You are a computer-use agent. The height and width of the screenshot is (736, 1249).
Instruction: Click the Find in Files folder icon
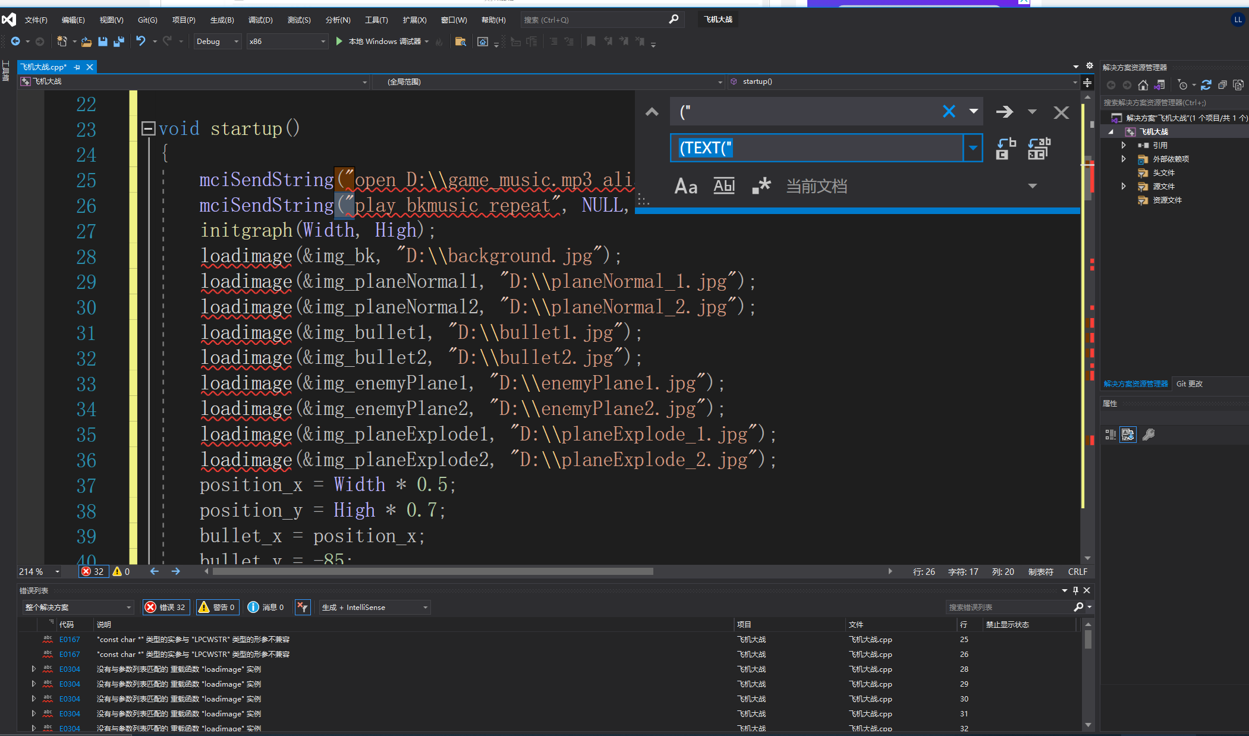[x=460, y=41]
